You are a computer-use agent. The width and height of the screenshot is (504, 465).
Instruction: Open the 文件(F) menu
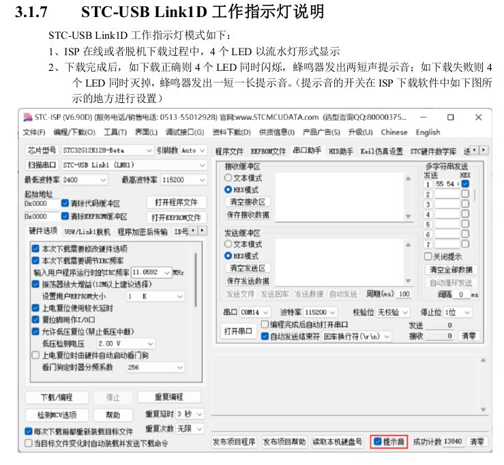(x=33, y=132)
